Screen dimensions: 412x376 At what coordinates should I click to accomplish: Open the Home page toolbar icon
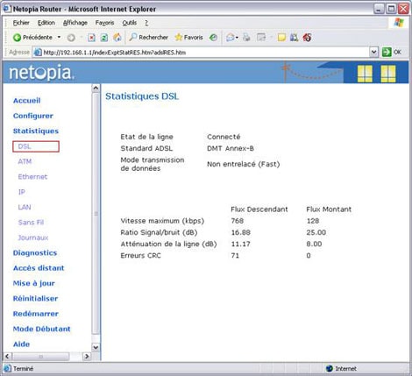tap(117, 37)
